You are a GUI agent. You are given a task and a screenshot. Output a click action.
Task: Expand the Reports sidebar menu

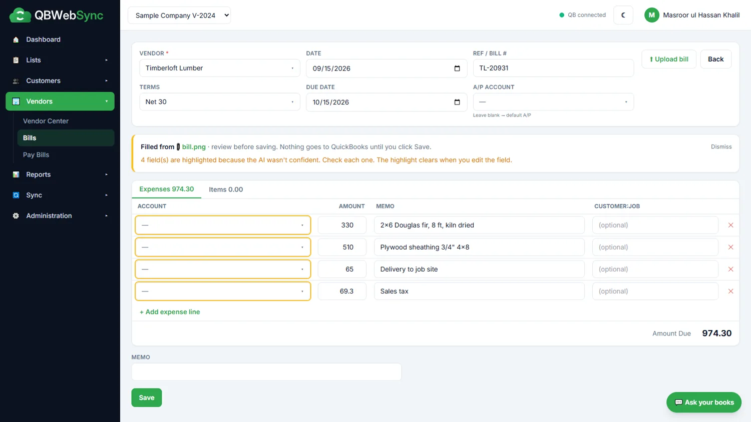(60, 174)
